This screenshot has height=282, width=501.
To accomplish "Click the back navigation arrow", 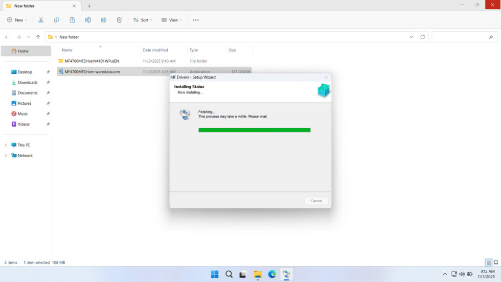I will tap(7, 37).
